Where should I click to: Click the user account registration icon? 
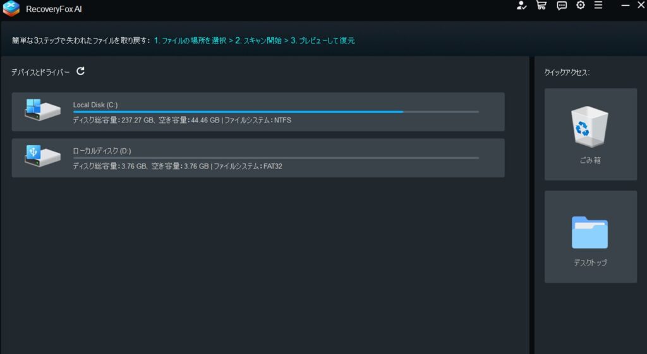(521, 6)
